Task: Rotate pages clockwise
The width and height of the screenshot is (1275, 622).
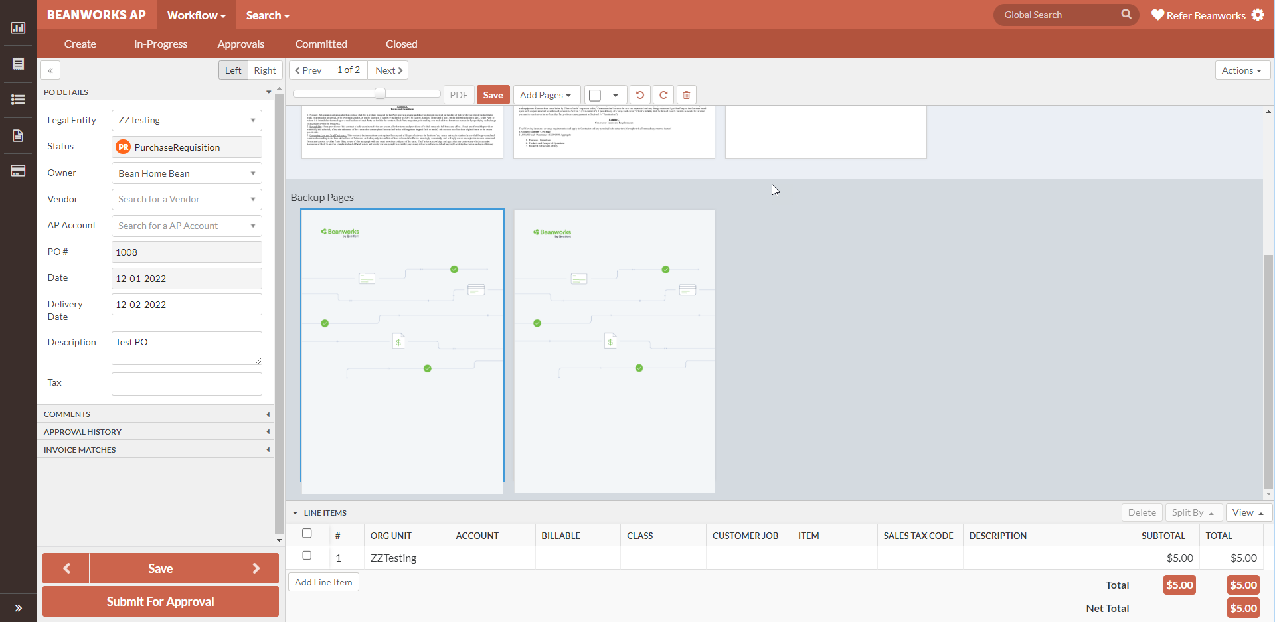Action: (663, 95)
